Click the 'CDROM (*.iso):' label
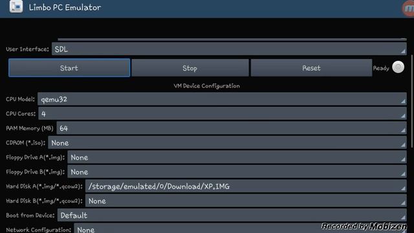The width and height of the screenshot is (414, 233). [26, 143]
